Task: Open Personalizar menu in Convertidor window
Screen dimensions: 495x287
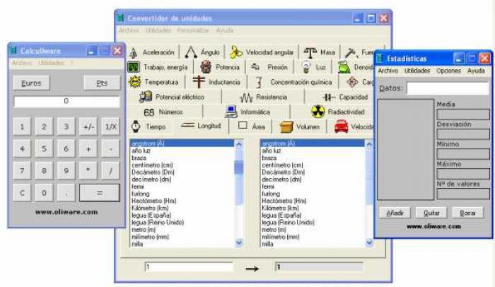Action: coord(193,30)
